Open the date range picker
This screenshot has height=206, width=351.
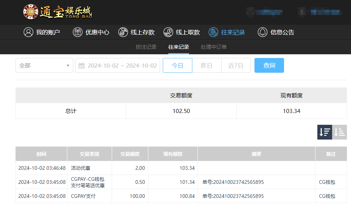122,65
